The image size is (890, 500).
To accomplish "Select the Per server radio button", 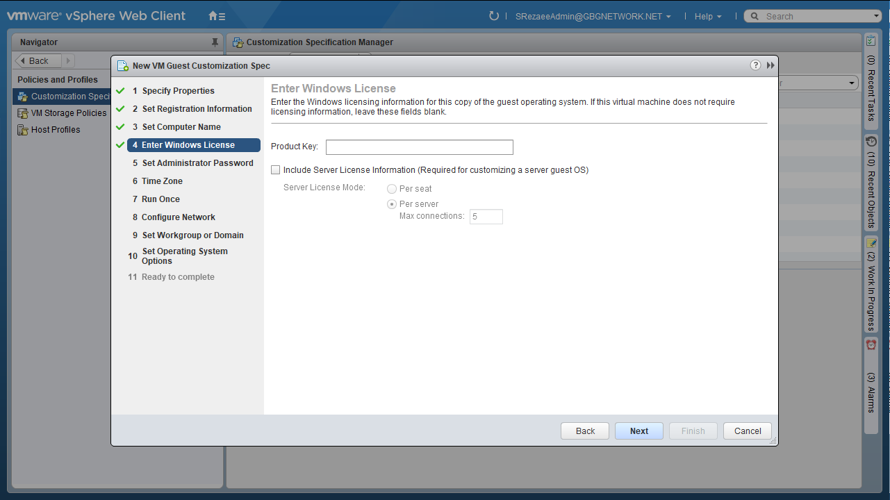I will point(392,204).
